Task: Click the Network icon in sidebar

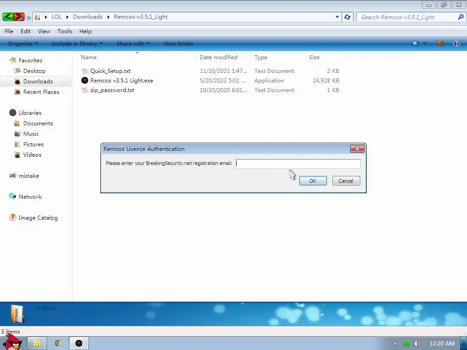Action: [x=13, y=196]
